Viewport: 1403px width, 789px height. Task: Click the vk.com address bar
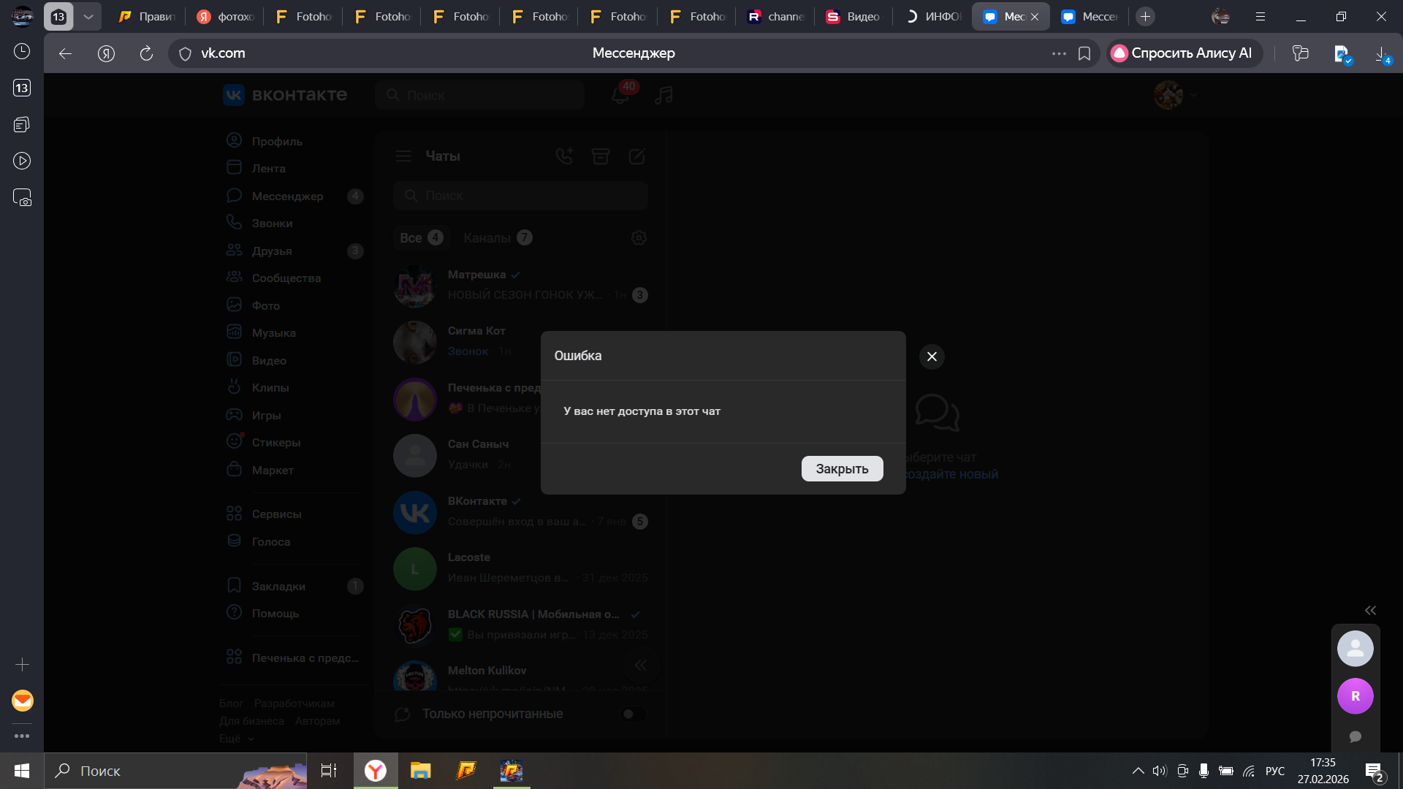pos(223,53)
